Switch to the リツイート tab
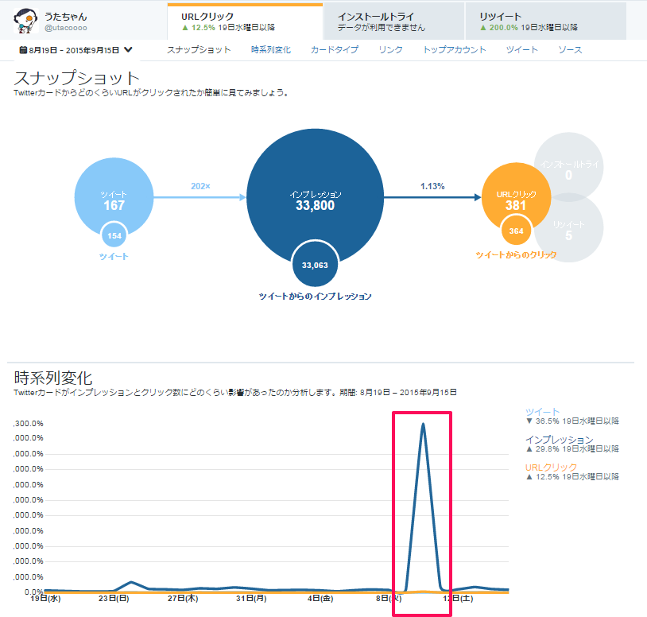 546,21
